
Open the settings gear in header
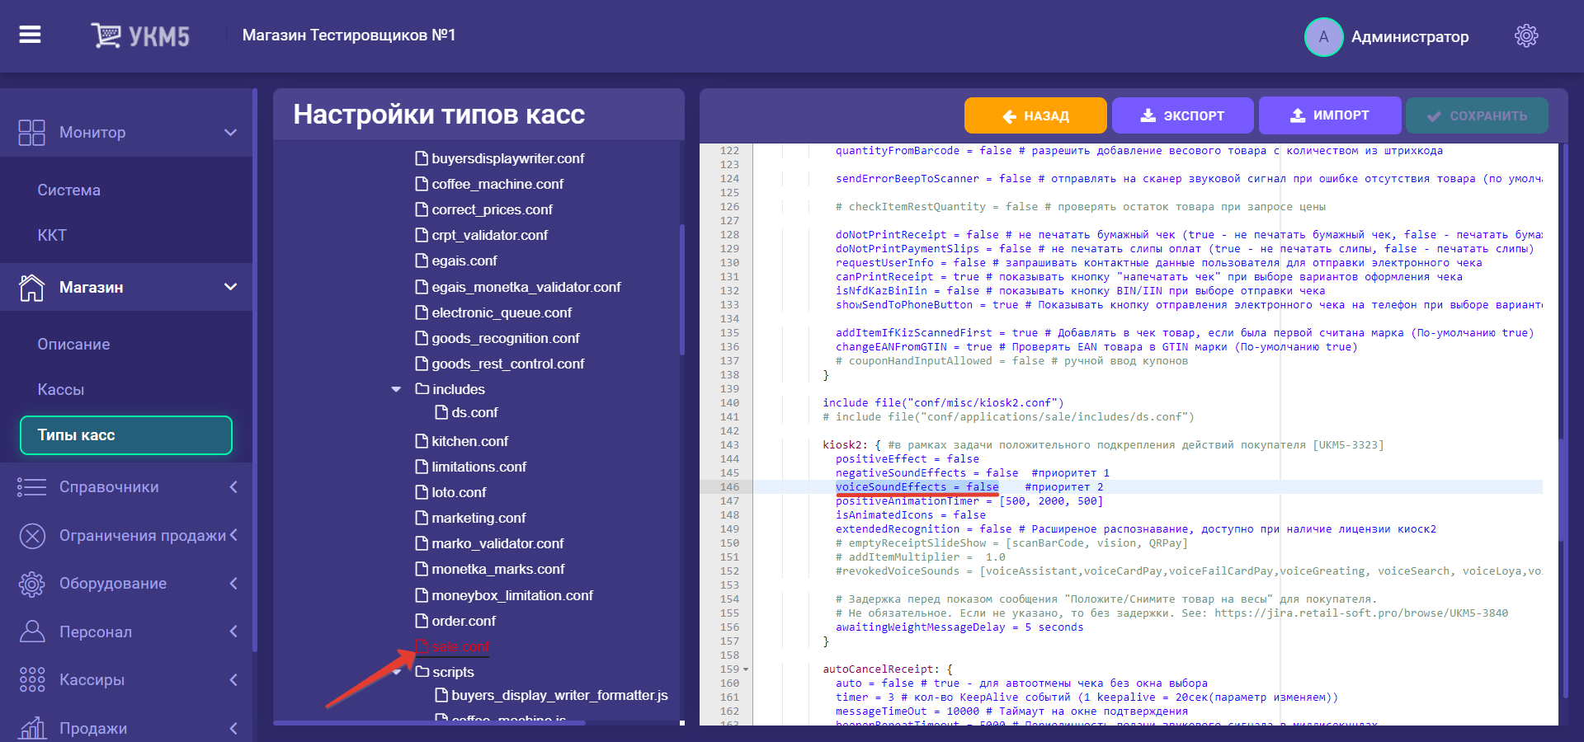coord(1526,35)
